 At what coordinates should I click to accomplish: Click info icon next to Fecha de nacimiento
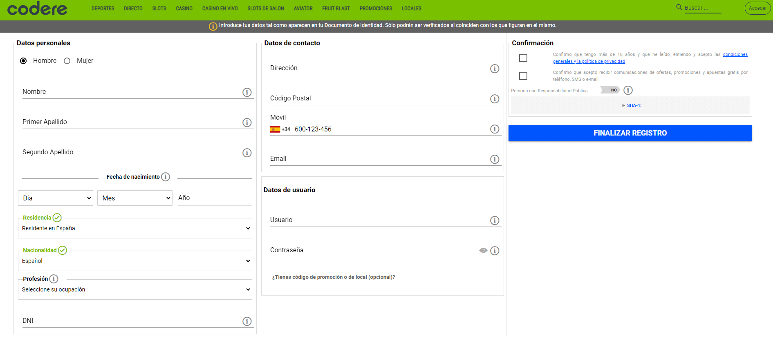click(166, 177)
